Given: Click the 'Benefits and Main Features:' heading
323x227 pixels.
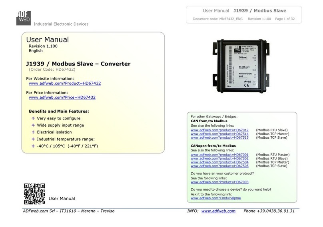Looking at the screenshot, I should point(59,111).
